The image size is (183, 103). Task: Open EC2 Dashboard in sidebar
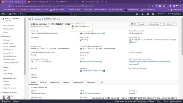tap(9, 26)
